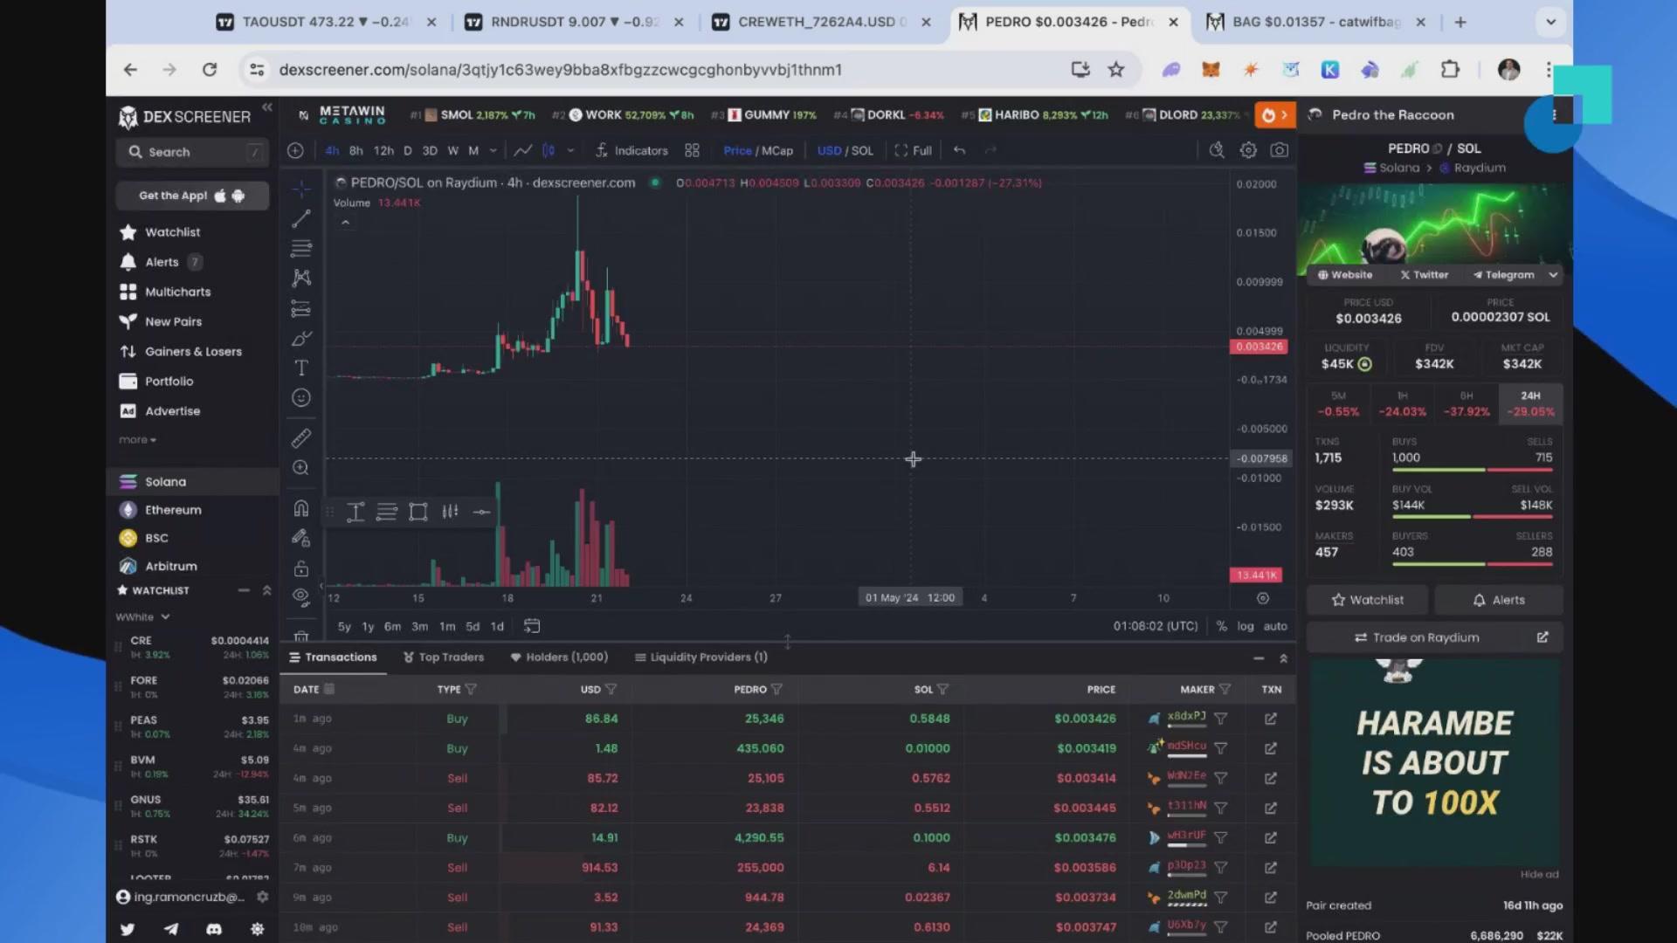Expand the social links chevron

(1553, 275)
